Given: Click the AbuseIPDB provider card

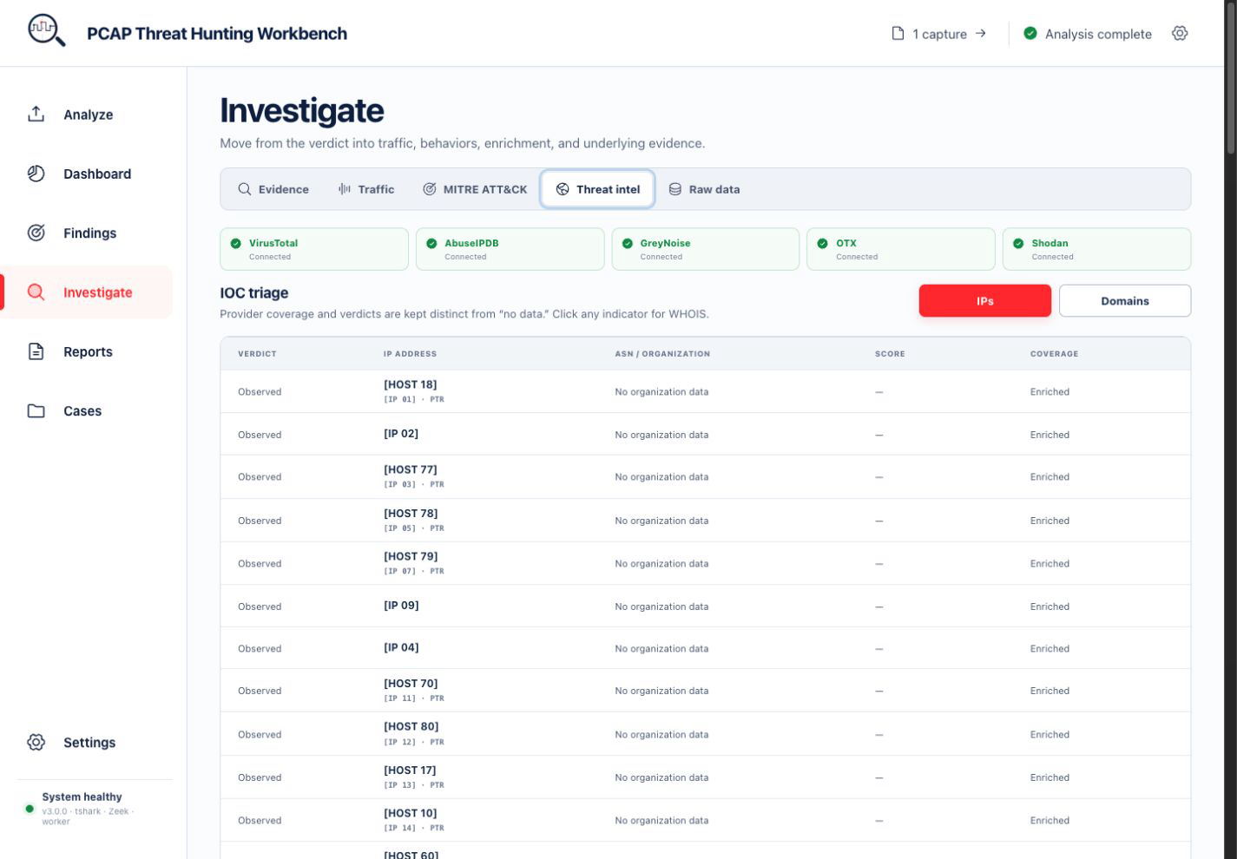Looking at the screenshot, I should pyautogui.click(x=510, y=249).
